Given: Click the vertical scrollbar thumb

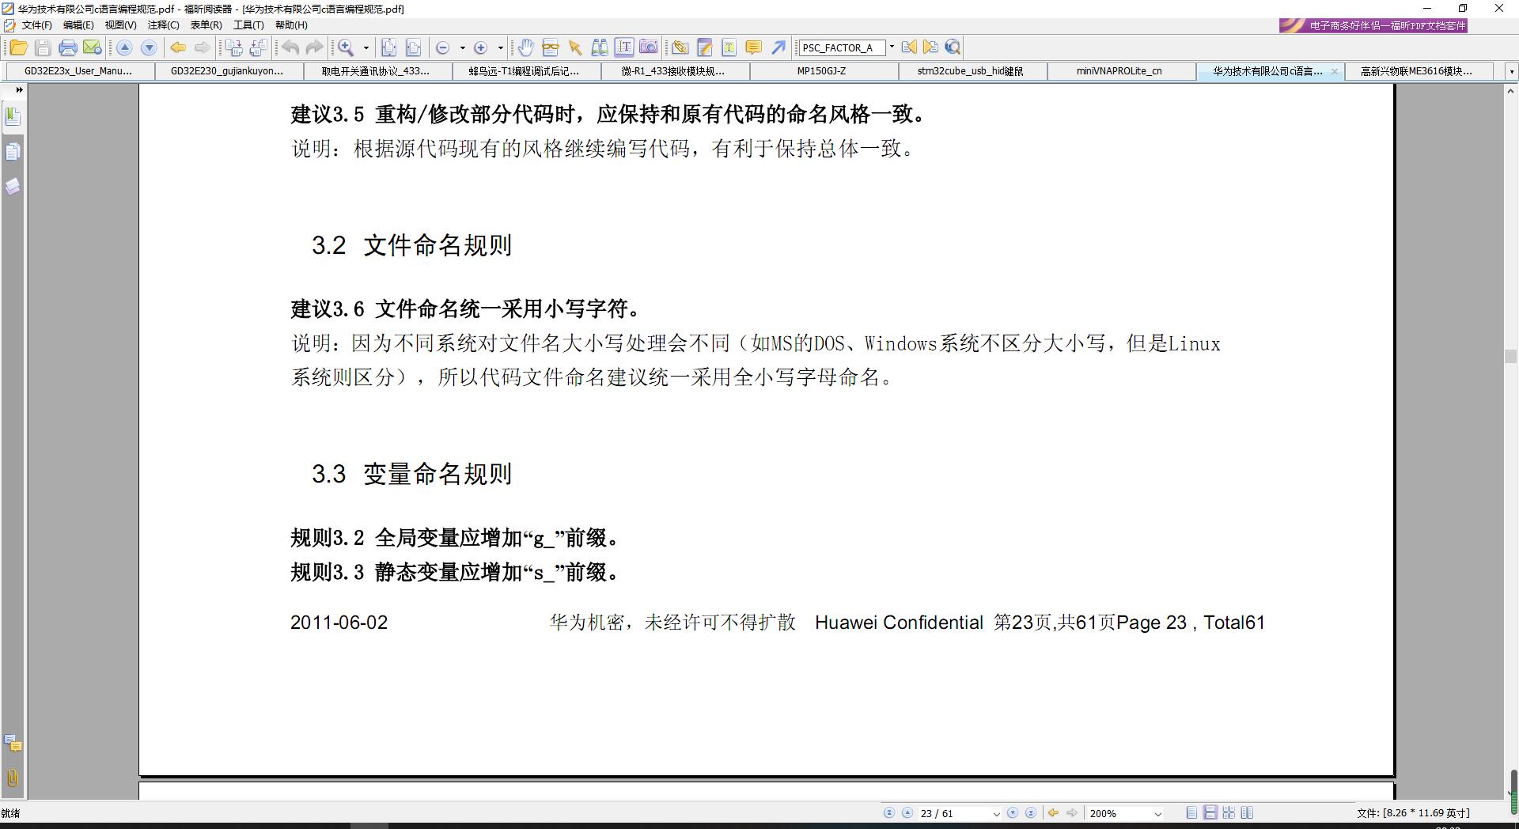Looking at the screenshot, I should (x=1510, y=356).
